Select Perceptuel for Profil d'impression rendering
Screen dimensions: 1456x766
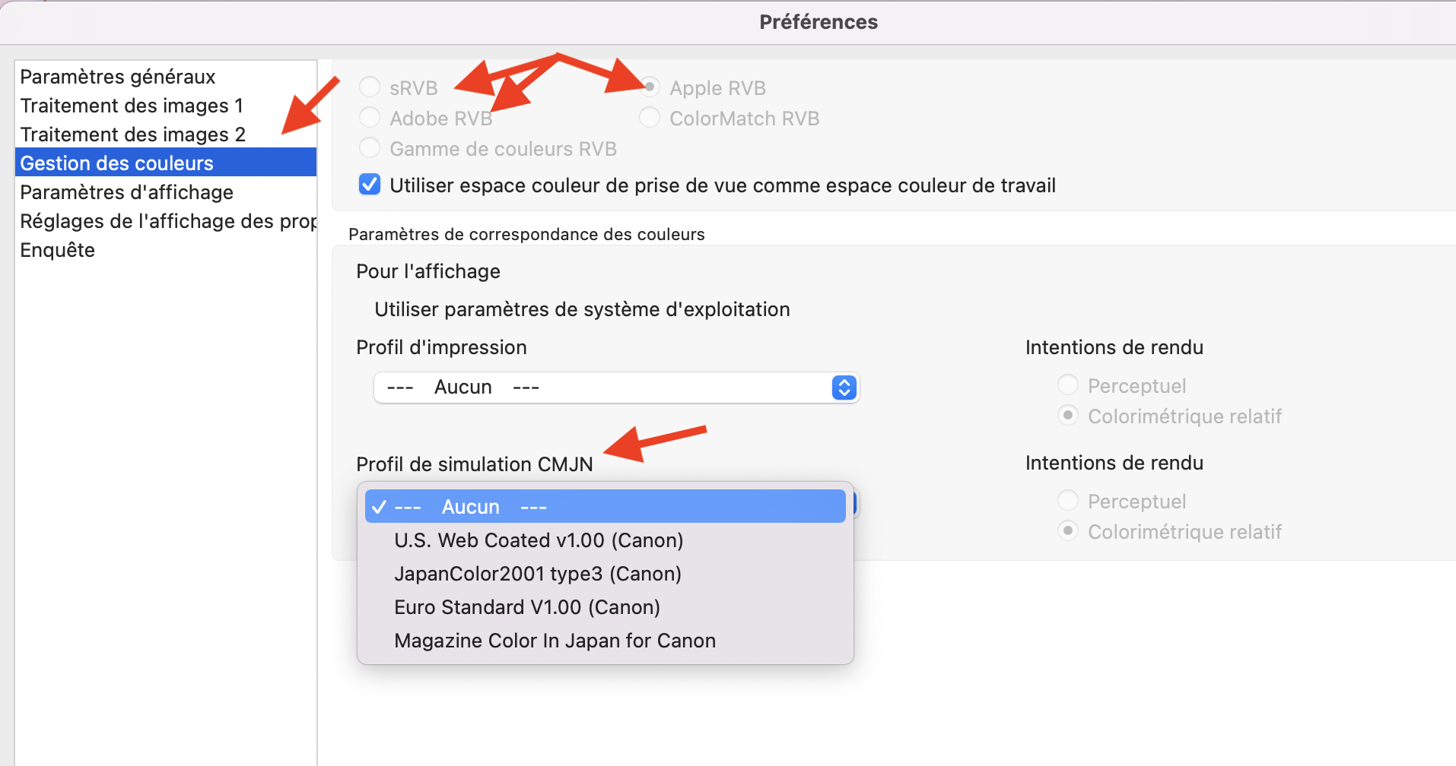click(1068, 385)
